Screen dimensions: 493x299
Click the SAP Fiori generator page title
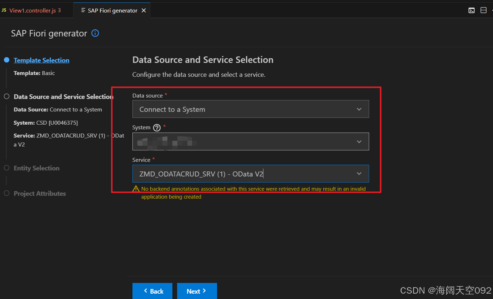coord(49,33)
